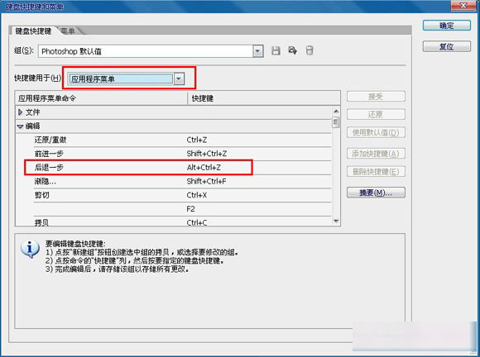Click the 复位 button

point(446,47)
